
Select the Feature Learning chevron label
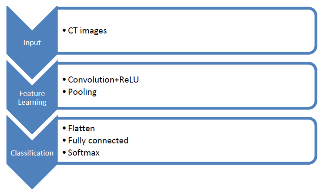(32, 98)
